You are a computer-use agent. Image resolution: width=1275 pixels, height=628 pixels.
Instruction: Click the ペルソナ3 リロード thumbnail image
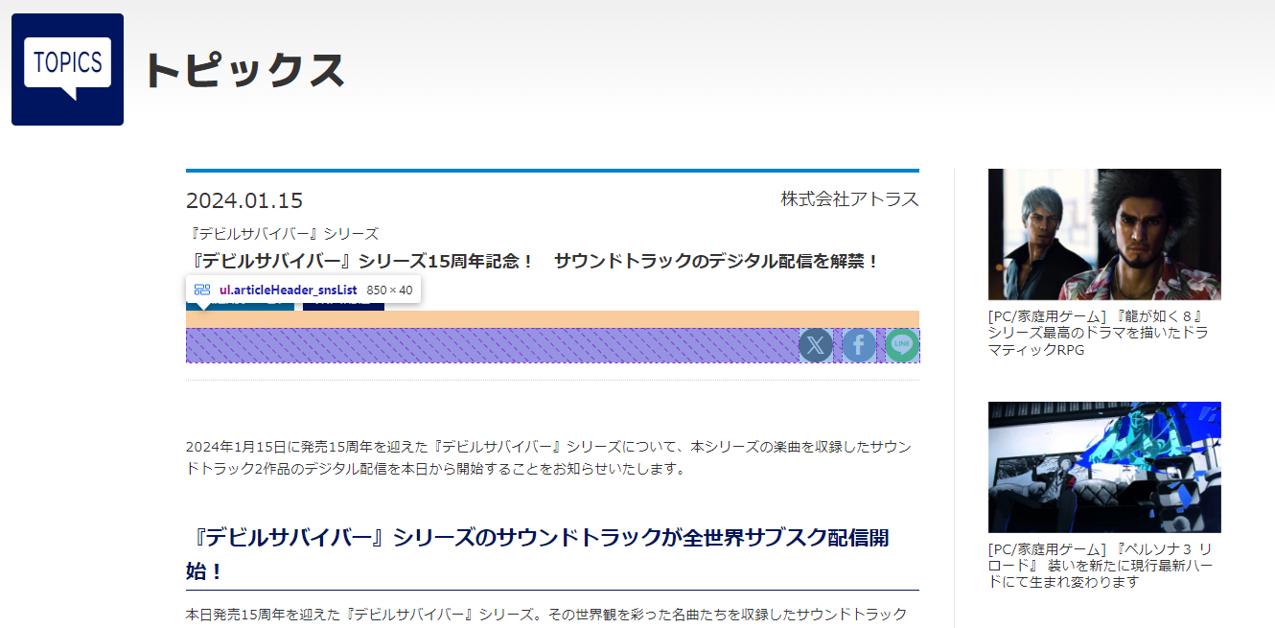tap(1103, 467)
